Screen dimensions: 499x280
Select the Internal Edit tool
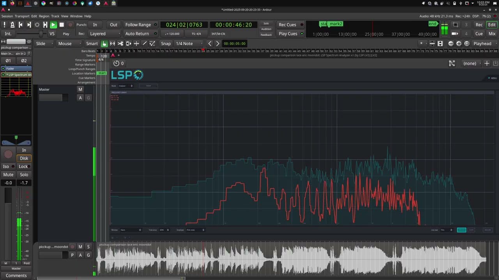152,44
